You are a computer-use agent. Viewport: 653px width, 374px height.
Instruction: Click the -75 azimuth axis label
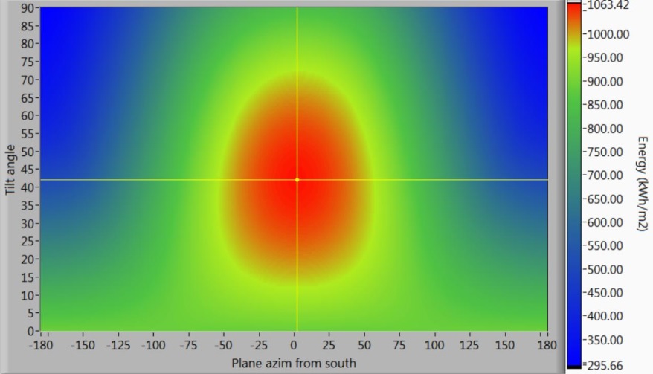pos(188,345)
